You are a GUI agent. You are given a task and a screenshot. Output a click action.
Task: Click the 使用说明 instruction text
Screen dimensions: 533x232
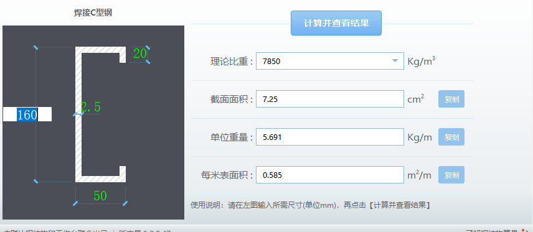pos(311,205)
